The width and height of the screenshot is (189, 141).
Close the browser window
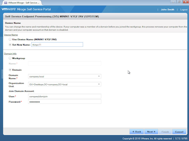[186, 2]
